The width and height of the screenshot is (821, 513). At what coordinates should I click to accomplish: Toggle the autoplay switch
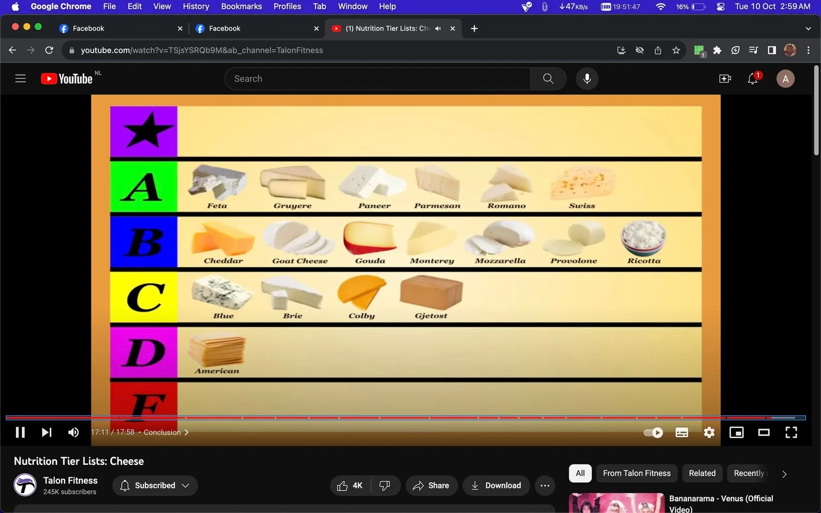pos(653,432)
